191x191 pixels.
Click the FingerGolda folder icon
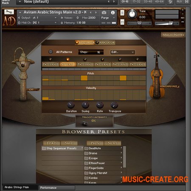click(86, 168)
